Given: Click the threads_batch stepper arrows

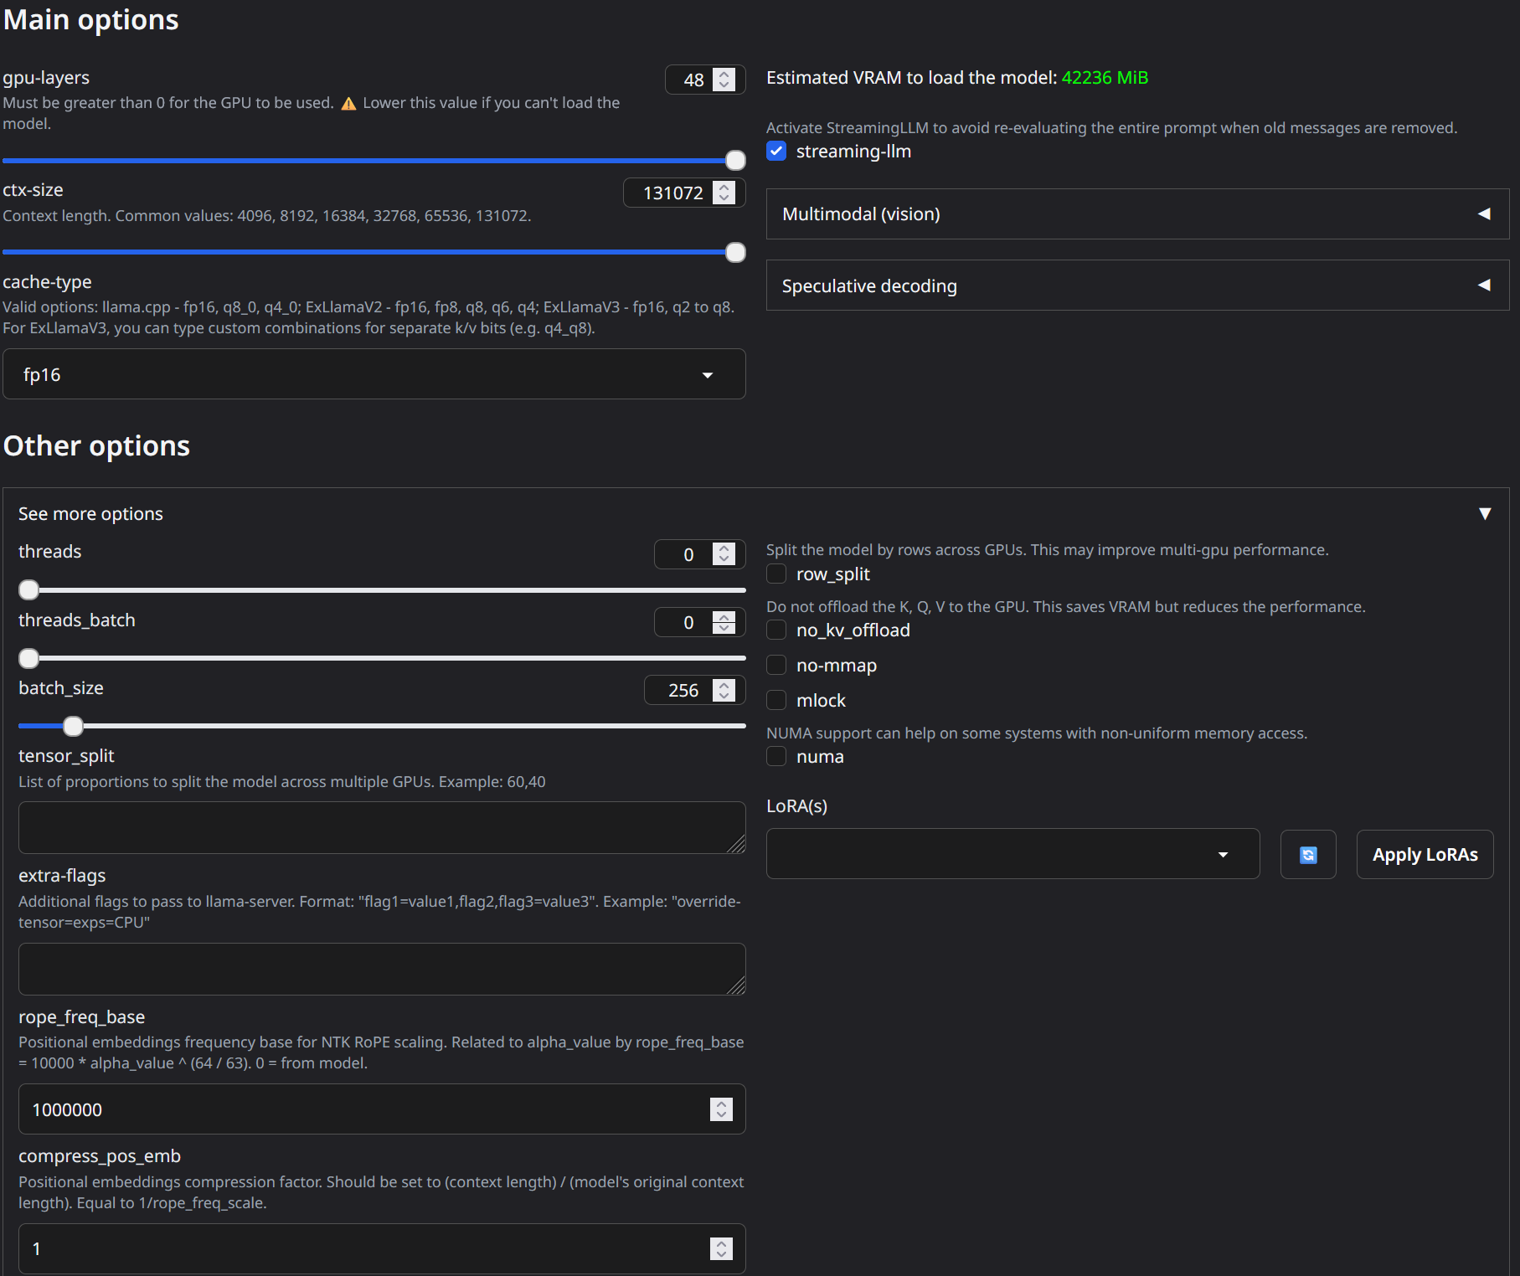Looking at the screenshot, I should pyautogui.click(x=724, y=622).
